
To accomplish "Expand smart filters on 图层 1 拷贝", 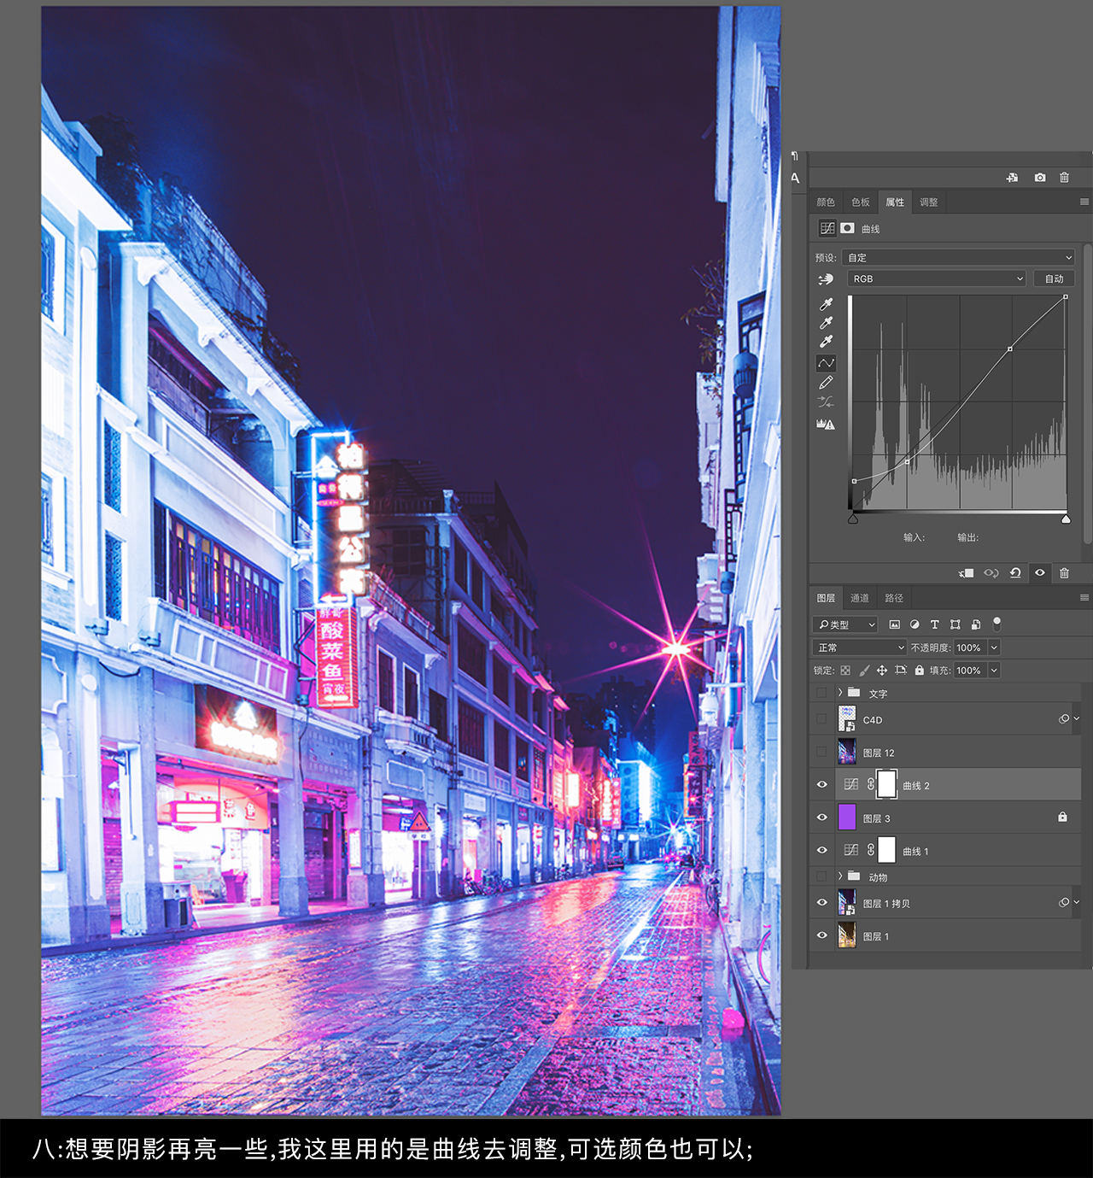I will click(1077, 903).
